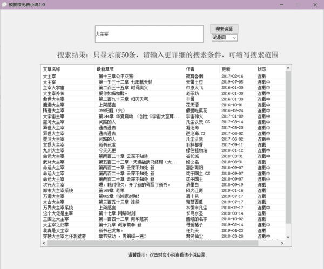The height and width of the screenshot is (269, 324).
Task: Select the 穿越大主宰之任我遨游 row
Action: pos(163,236)
